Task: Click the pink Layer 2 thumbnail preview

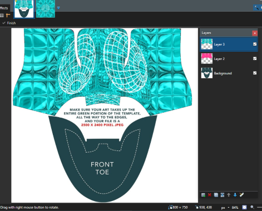Action: click(207, 58)
